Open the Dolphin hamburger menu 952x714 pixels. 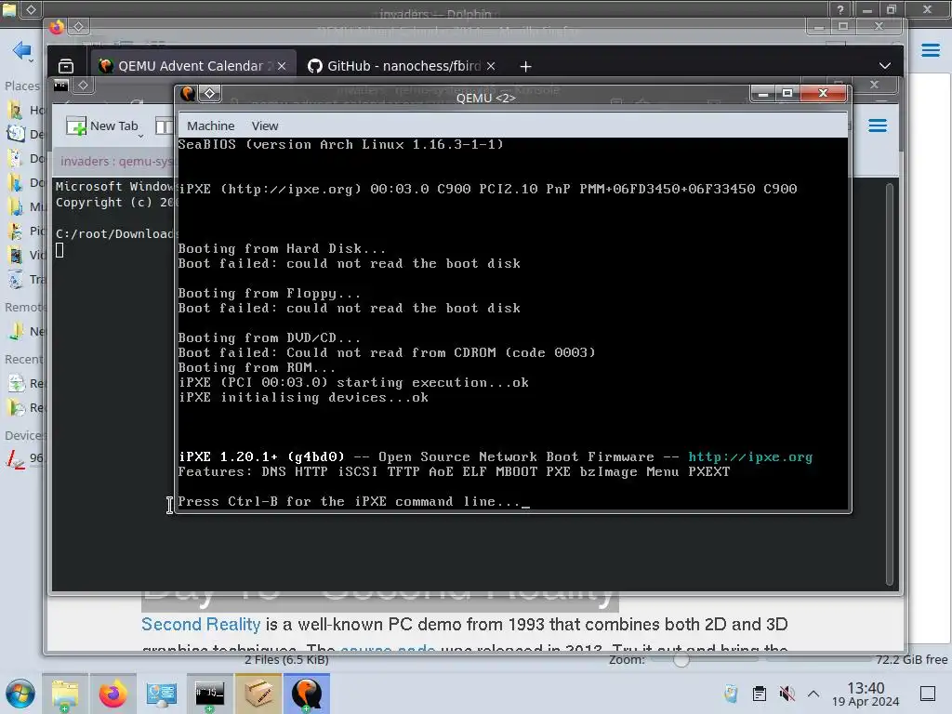click(930, 50)
